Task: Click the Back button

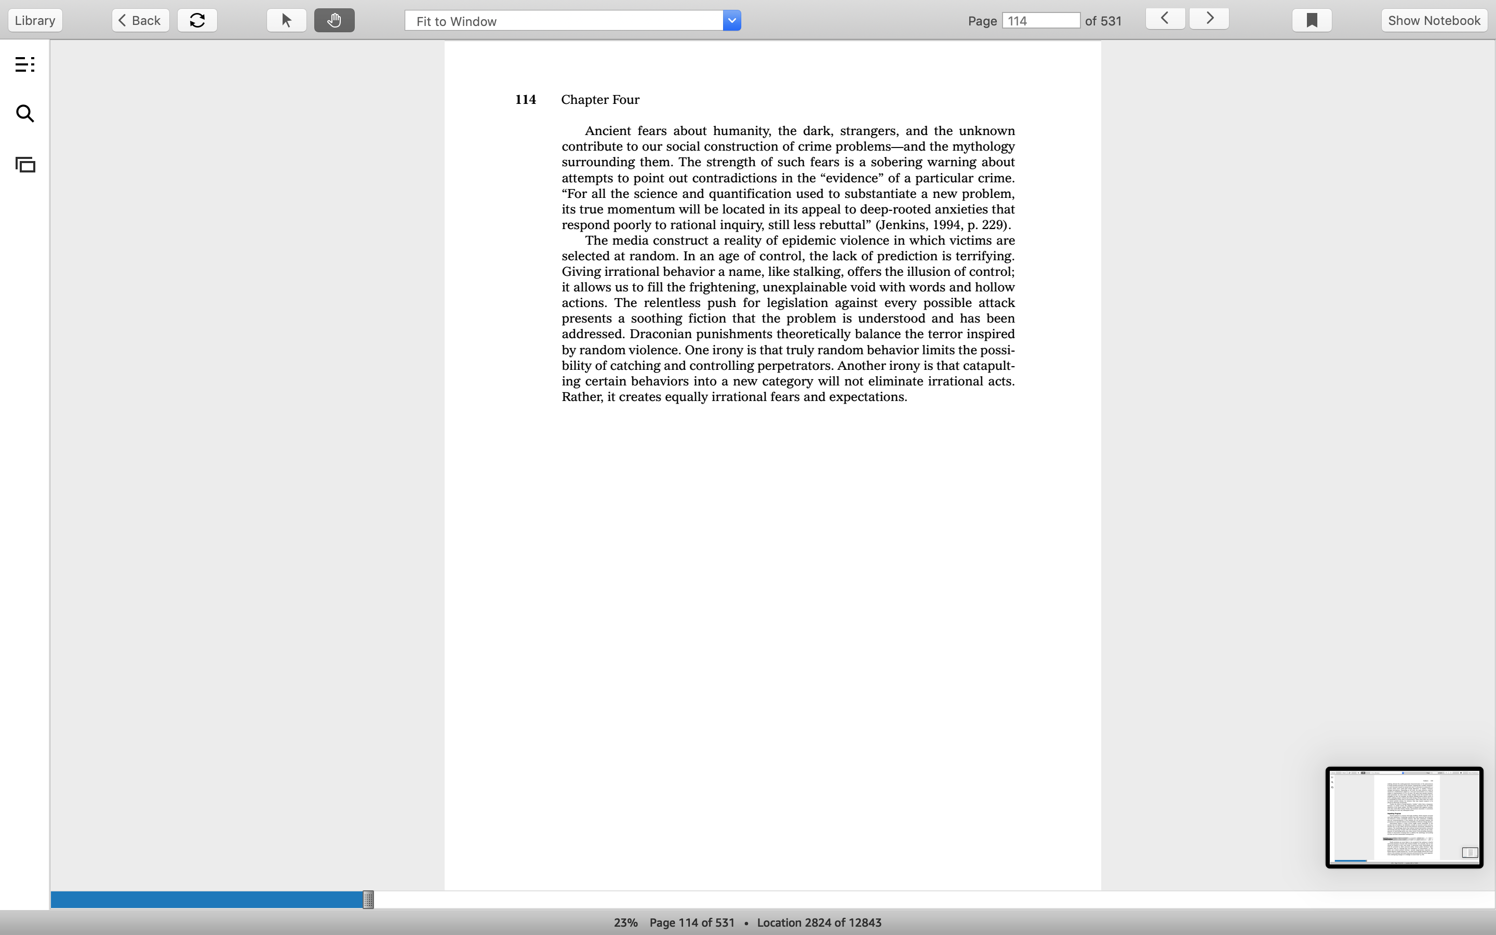Action: click(x=140, y=20)
